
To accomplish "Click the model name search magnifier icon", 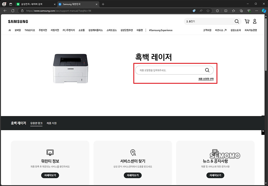I will click(207, 70).
